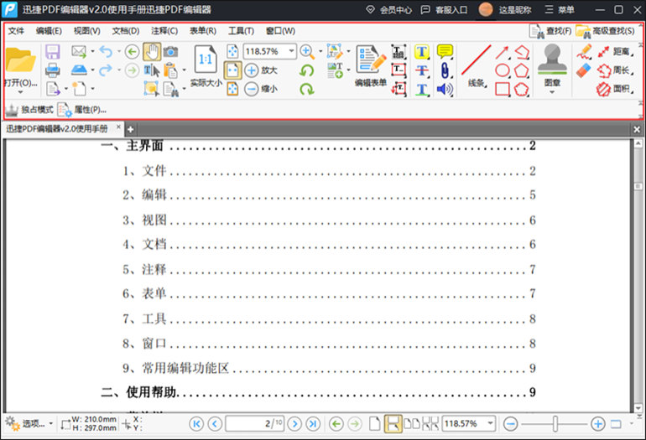Select the strikethrough text tool
Image resolution: width=646 pixels, height=440 pixels.
pos(421,70)
